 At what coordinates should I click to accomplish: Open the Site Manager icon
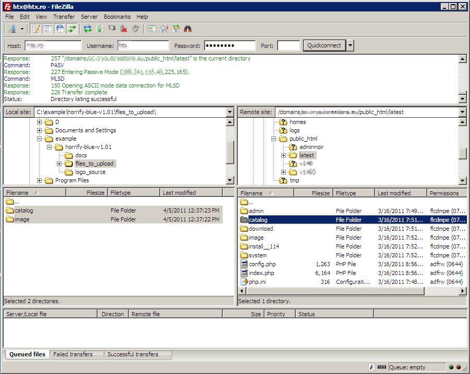[x=12, y=29]
